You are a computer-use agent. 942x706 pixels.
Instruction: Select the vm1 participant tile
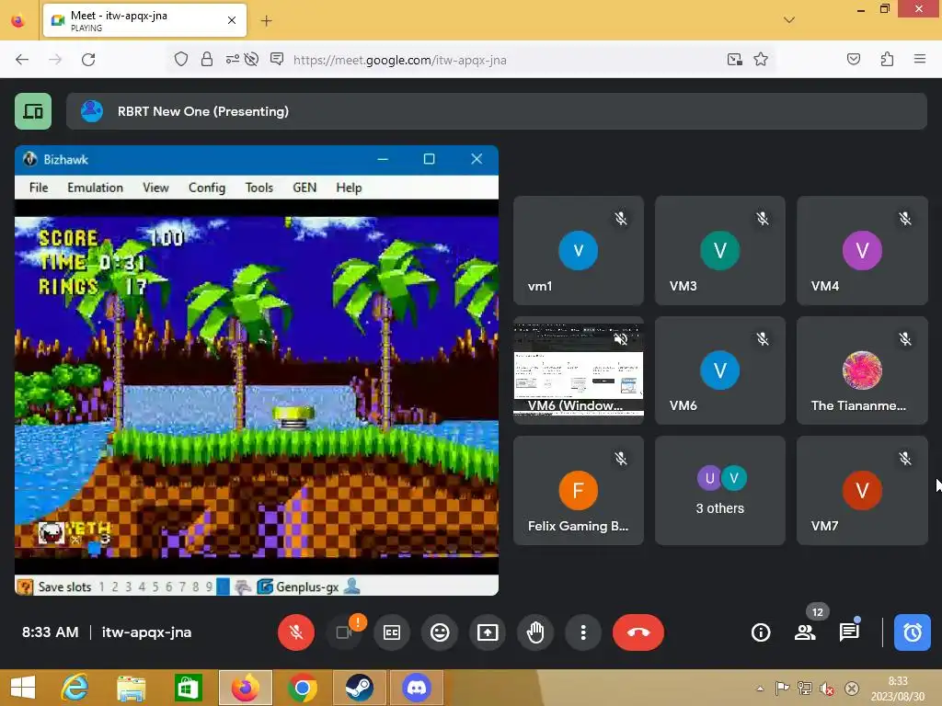coord(579,250)
